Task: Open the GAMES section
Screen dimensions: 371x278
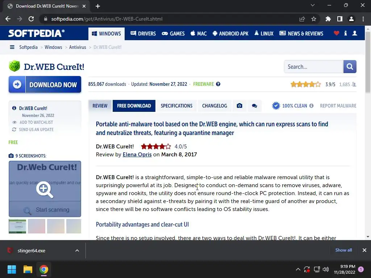Action: pyautogui.click(x=173, y=34)
